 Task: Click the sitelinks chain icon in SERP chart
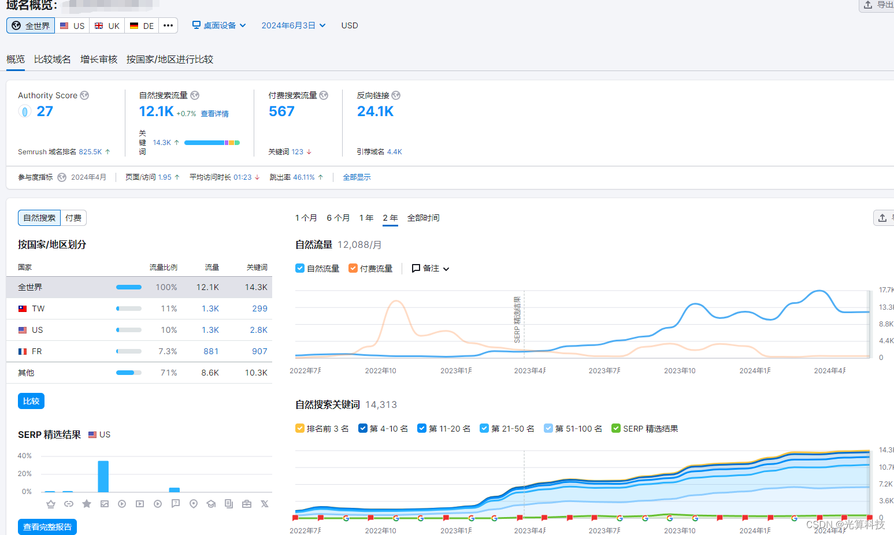[69, 504]
